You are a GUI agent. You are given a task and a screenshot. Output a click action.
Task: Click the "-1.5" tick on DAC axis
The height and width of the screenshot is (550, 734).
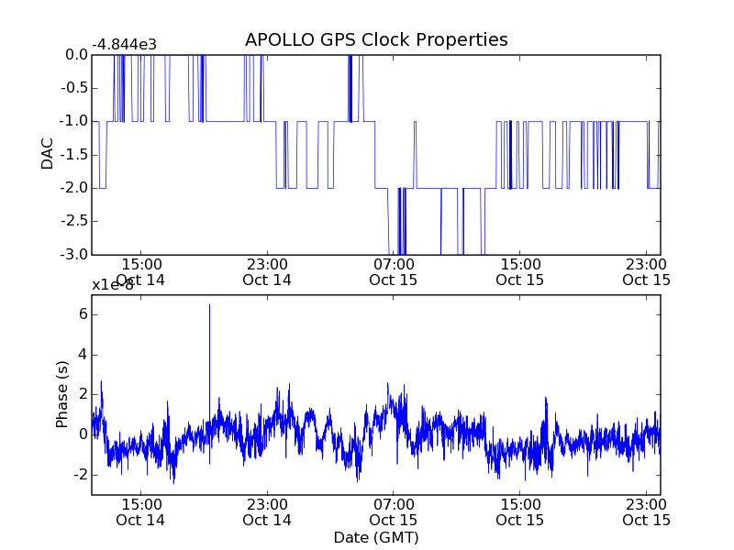tap(74, 155)
